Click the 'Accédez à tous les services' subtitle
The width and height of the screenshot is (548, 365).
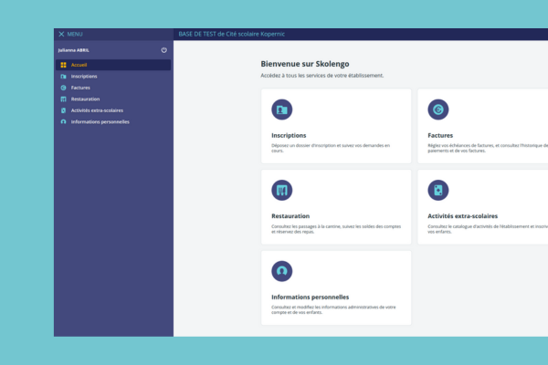(x=321, y=76)
